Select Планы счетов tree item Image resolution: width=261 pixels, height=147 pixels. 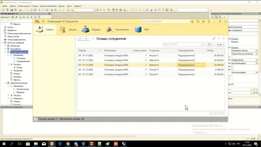click(13, 36)
